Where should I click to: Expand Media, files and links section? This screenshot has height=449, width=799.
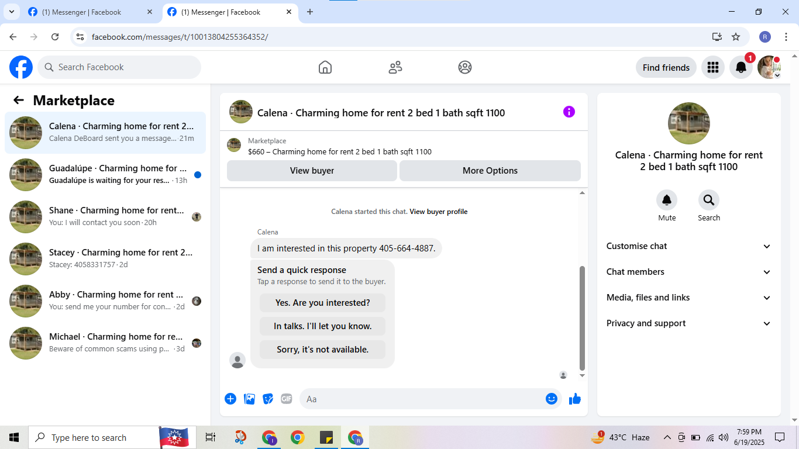689,298
